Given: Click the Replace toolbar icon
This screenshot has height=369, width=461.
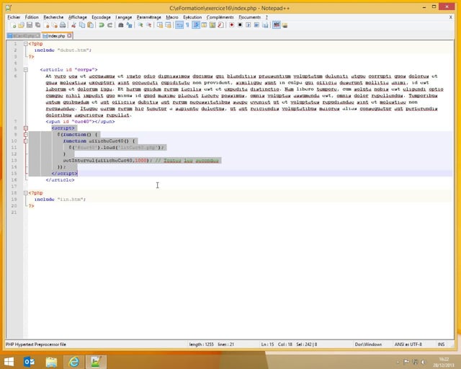Looking at the screenshot, I should click(x=130, y=25).
